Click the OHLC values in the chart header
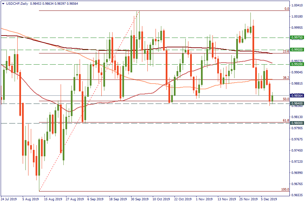The width and height of the screenshot is (305, 203). click(49, 3)
